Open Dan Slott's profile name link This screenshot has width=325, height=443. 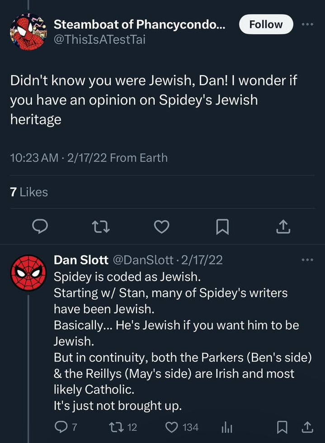(81, 260)
